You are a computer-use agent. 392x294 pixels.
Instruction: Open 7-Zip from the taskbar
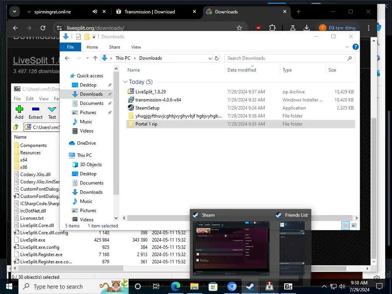tap(288, 286)
